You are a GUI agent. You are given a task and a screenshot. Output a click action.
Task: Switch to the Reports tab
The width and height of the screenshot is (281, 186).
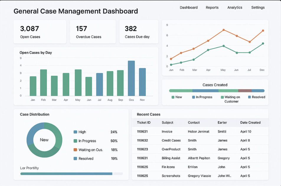(212, 8)
